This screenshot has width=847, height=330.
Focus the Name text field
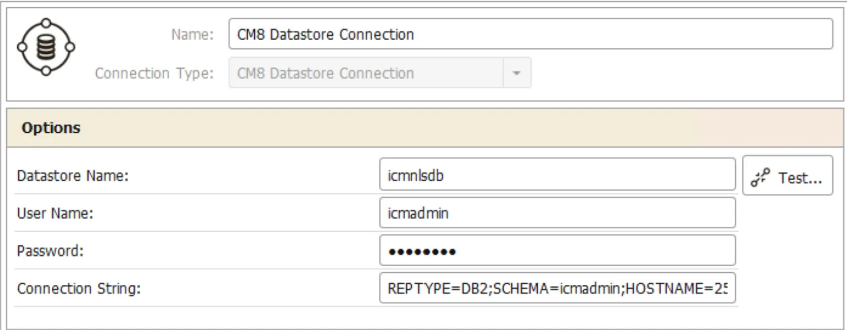[x=530, y=34]
